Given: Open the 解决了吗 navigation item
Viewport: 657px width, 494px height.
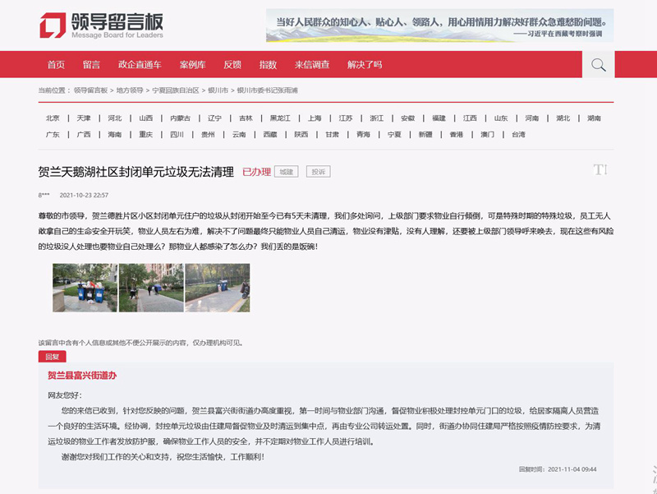Looking at the screenshot, I should [x=365, y=65].
